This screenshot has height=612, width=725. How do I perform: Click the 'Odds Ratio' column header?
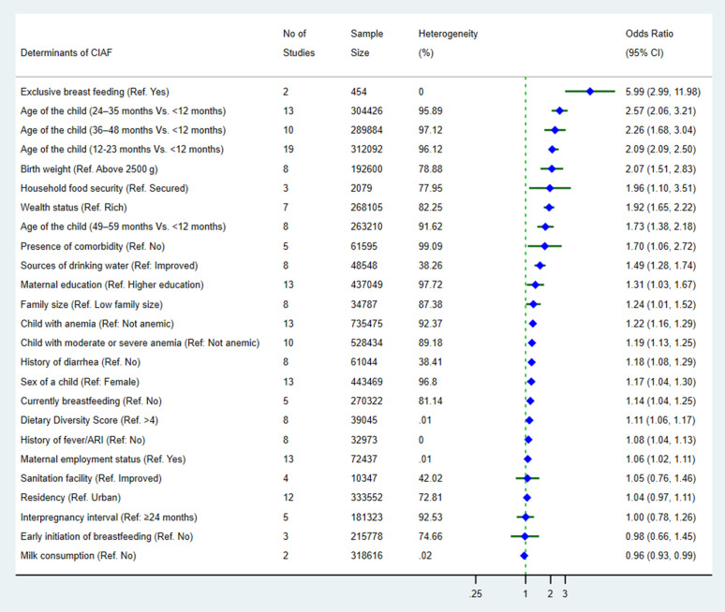[649, 34]
